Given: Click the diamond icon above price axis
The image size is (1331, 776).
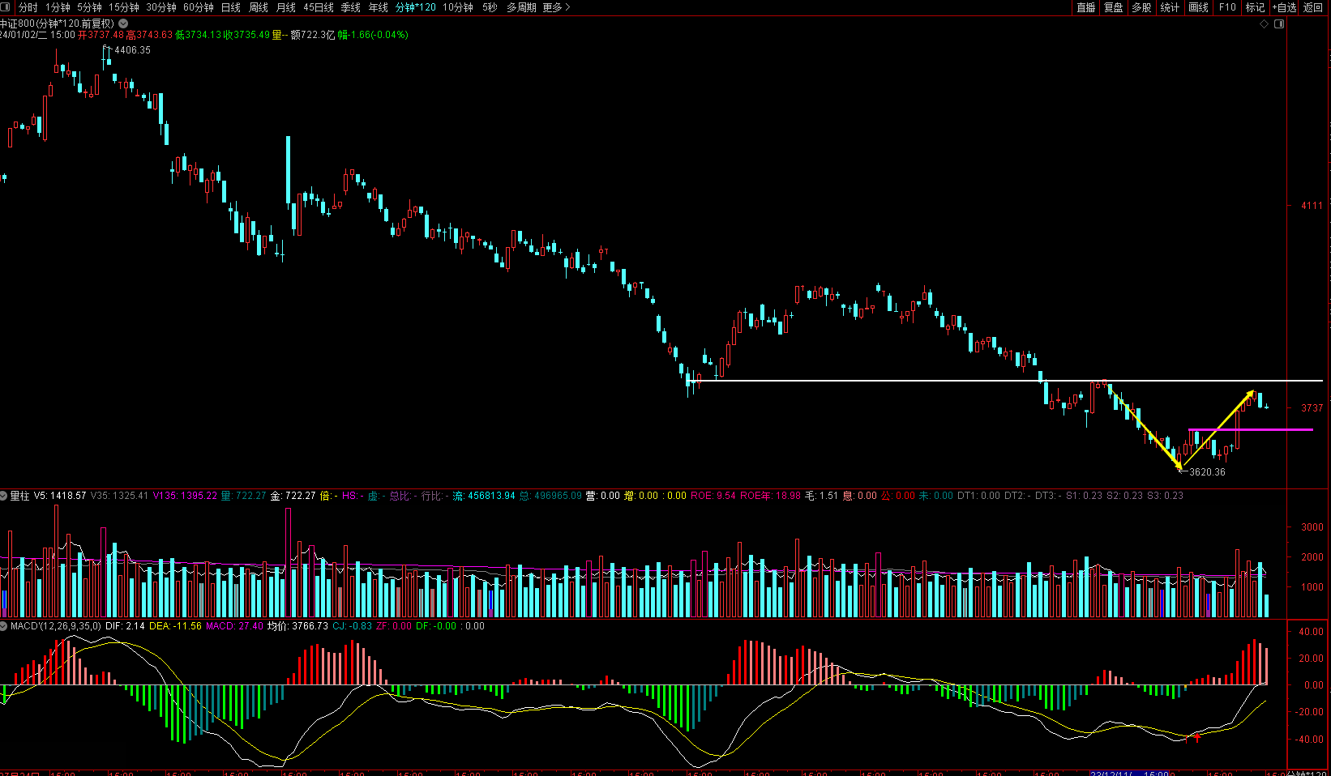Looking at the screenshot, I should 1264,24.
